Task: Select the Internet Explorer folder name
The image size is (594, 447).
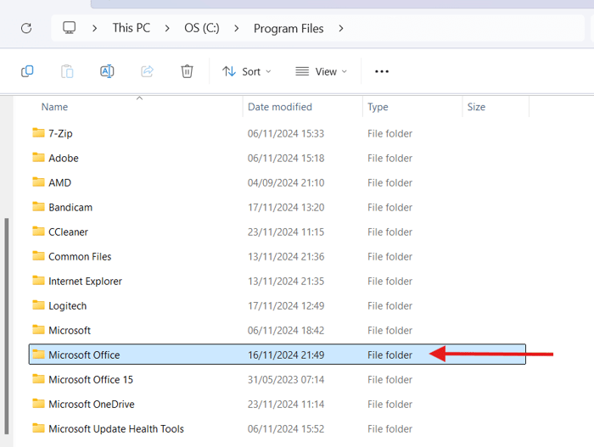Action: coord(85,281)
